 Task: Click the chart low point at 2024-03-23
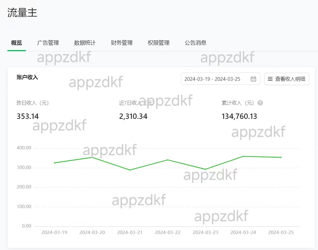(206, 169)
